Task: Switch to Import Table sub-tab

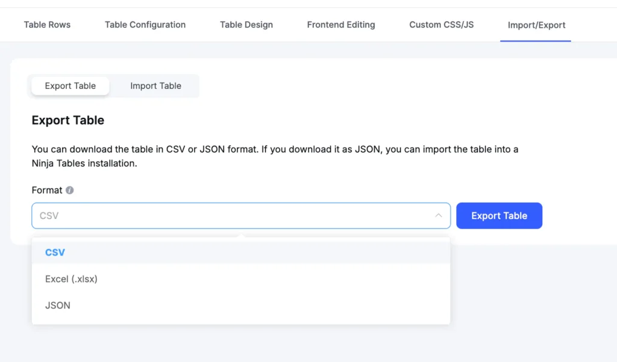Action: (156, 85)
